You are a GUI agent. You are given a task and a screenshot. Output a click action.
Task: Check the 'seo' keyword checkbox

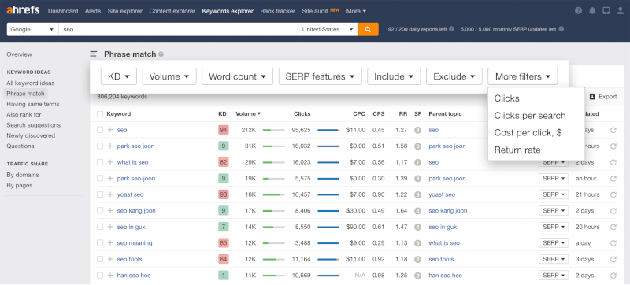coord(100,130)
